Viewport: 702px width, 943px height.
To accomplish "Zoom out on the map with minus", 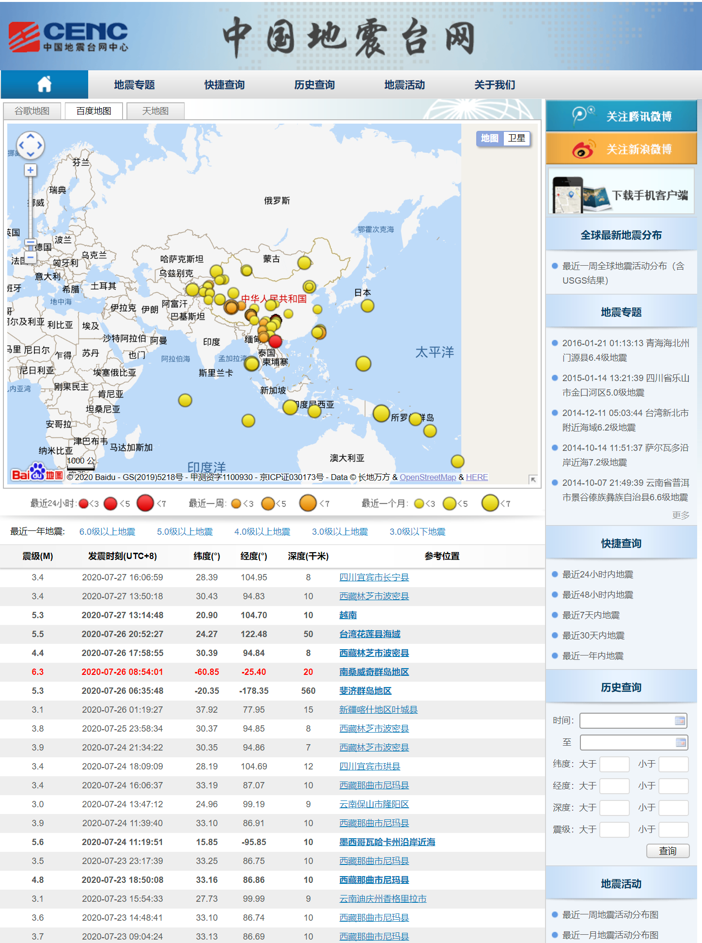I will click(31, 257).
